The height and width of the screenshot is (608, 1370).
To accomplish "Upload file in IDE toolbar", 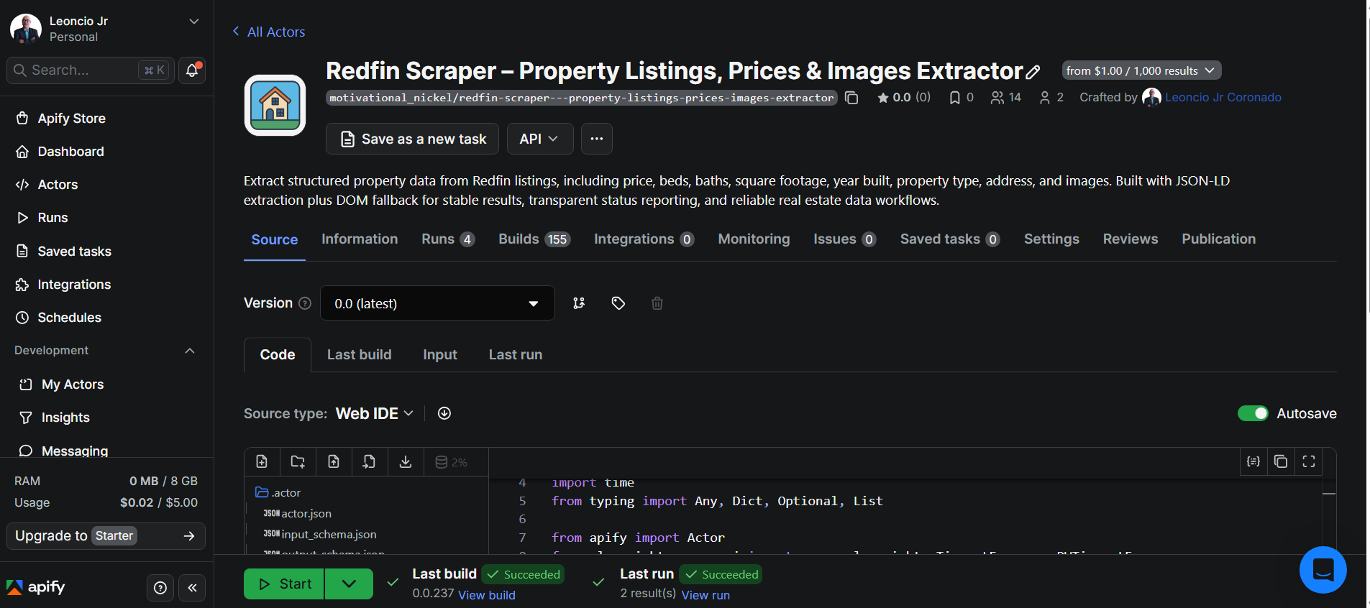I will coord(334,461).
